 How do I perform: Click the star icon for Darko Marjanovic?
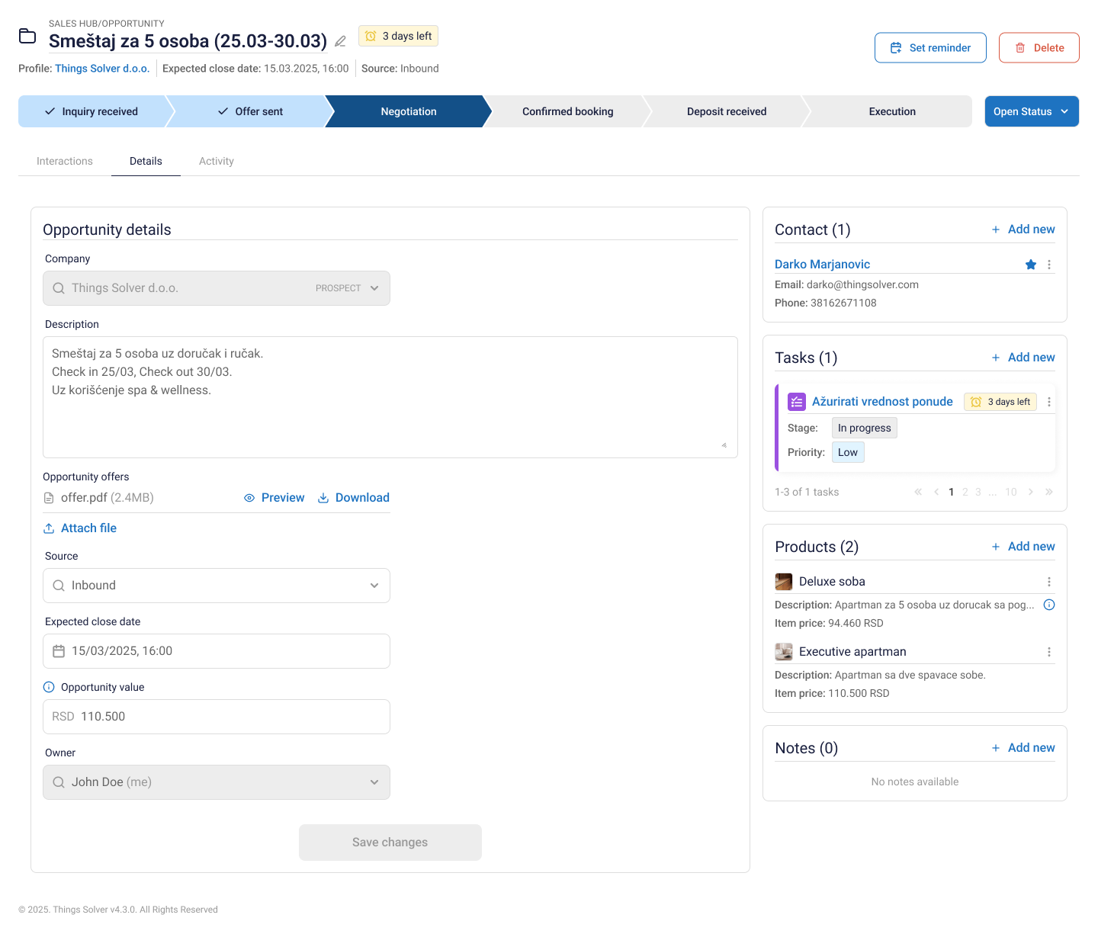[1031, 265]
